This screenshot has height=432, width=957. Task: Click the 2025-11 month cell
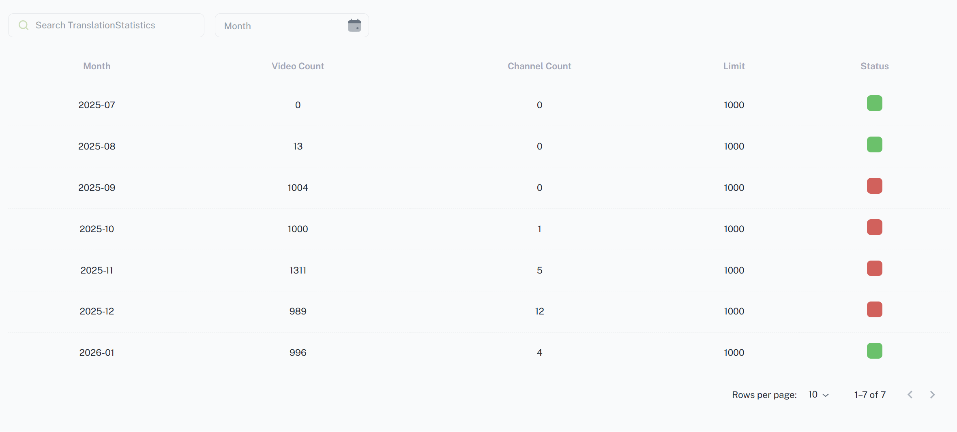[97, 270]
